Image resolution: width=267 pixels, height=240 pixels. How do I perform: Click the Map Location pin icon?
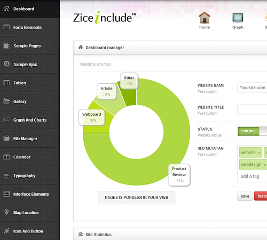click(x=6, y=212)
